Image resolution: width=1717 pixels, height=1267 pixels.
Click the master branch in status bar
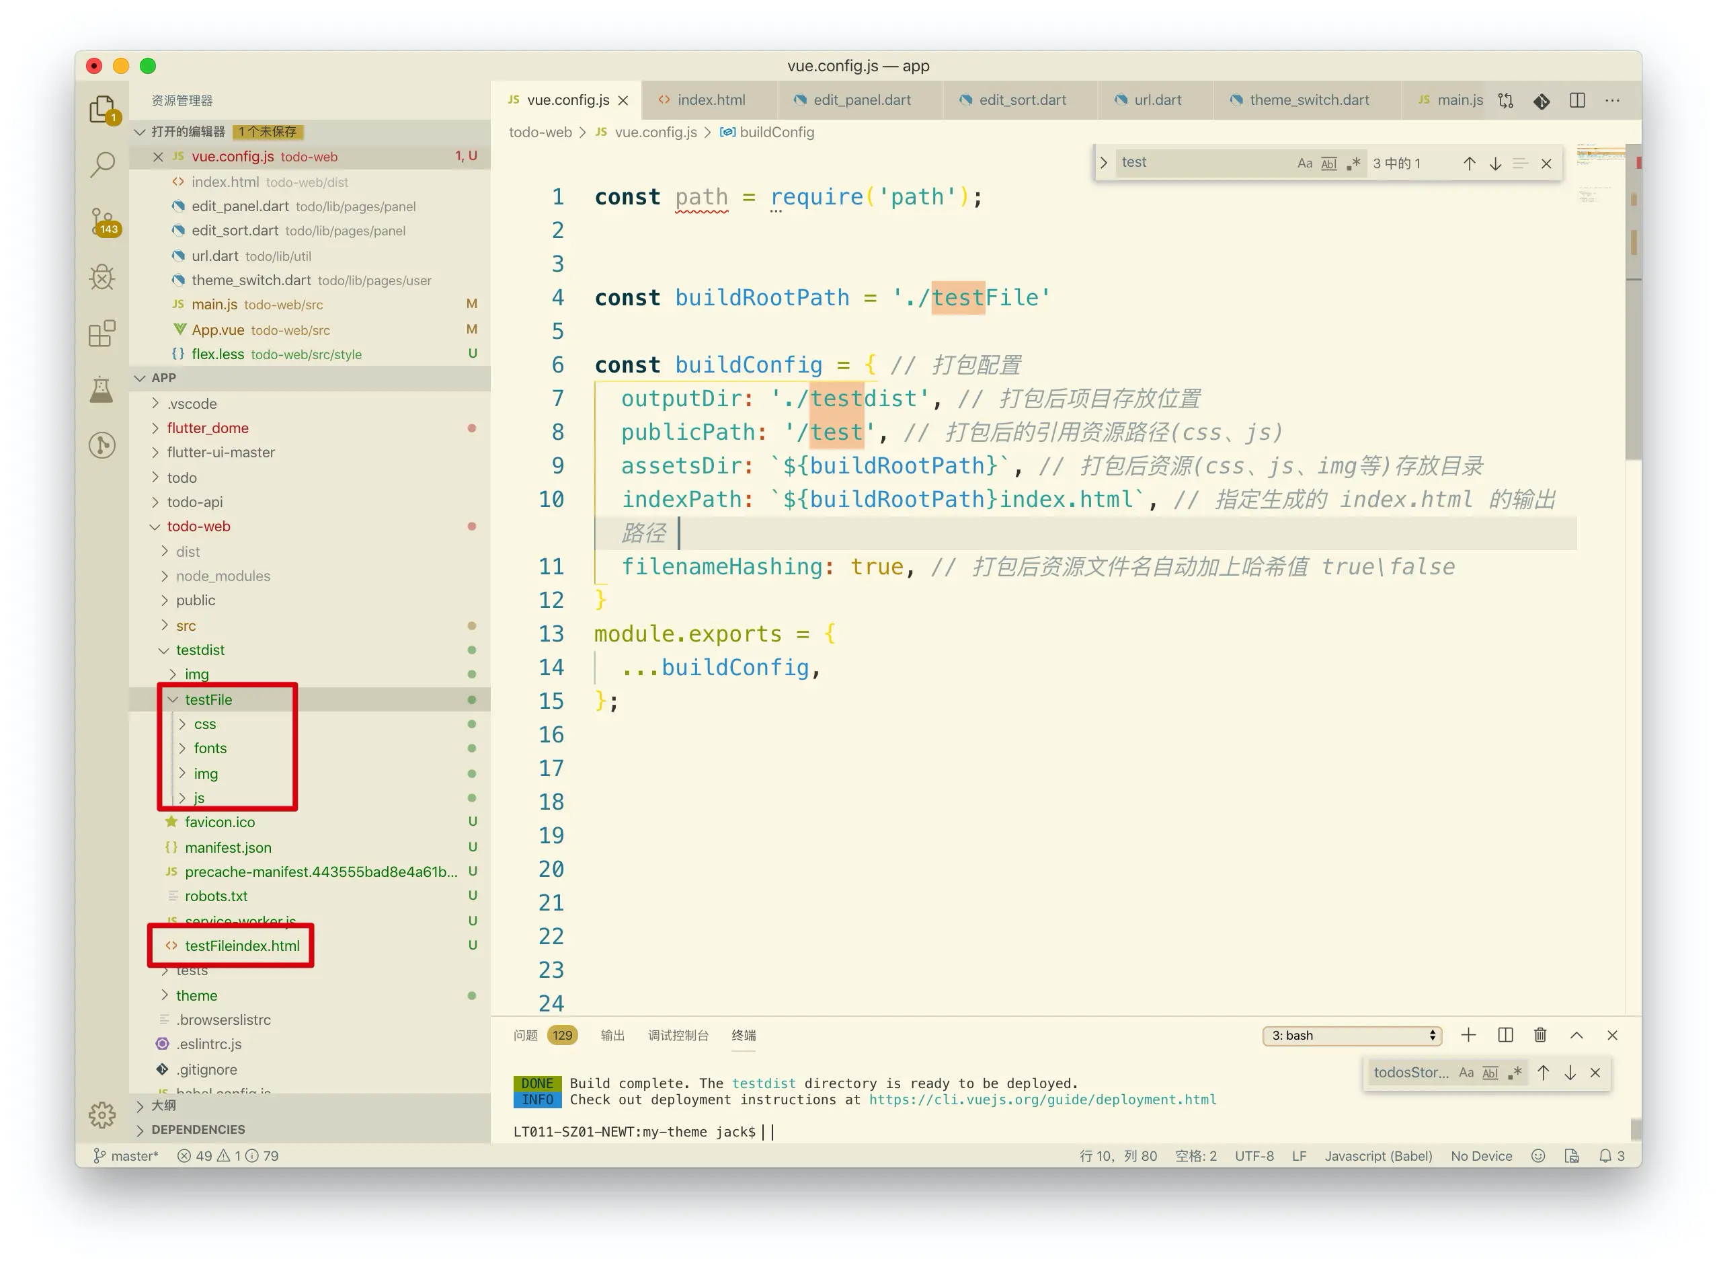(x=126, y=1156)
